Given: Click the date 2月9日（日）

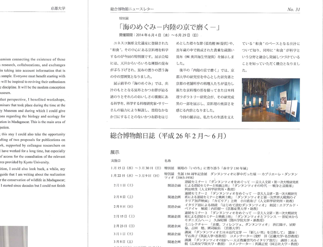Looking at the screenshot, I should [x=123, y=206].
